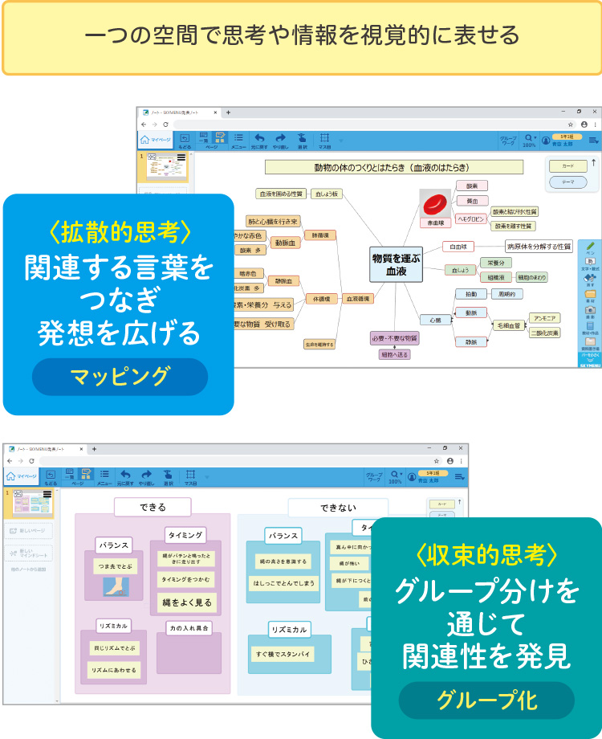Select 消す eraser tool in right sidebar
Screen dimensions: 602x739
(590, 280)
